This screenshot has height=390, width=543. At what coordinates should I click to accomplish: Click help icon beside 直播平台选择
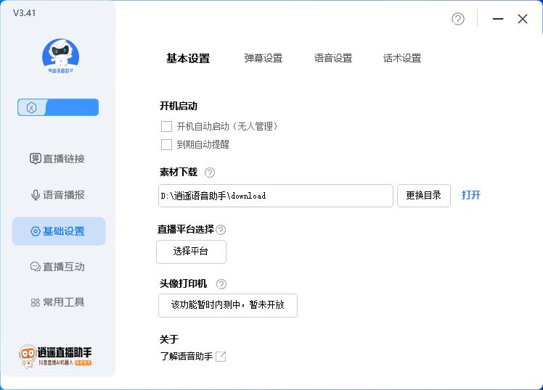[221, 230]
